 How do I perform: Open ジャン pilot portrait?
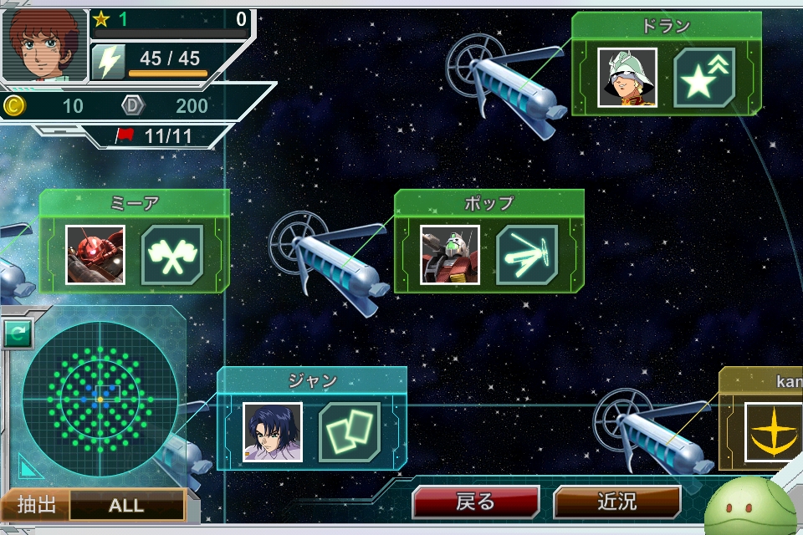273,432
